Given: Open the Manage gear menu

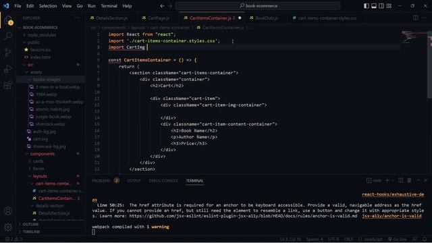Looking at the screenshot, I should (x=8, y=227).
